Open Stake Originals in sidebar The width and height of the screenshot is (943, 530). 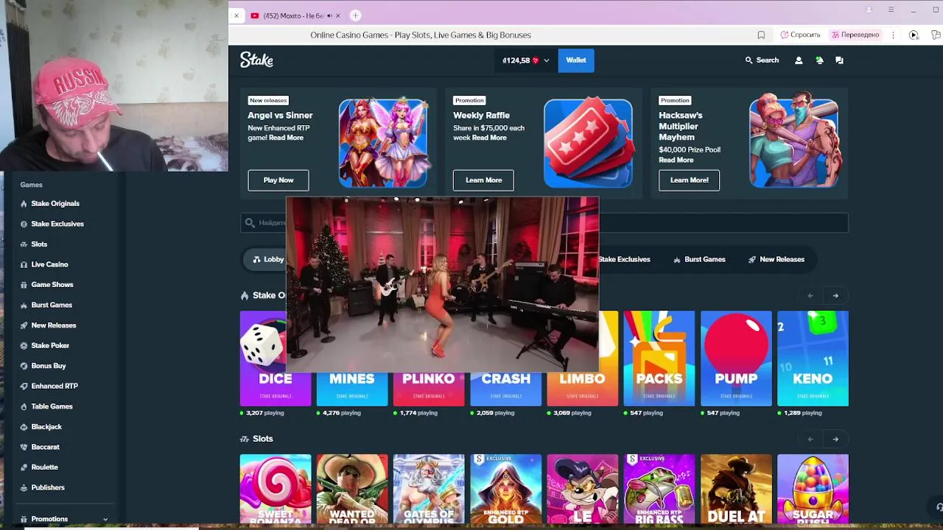[x=55, y=204]
